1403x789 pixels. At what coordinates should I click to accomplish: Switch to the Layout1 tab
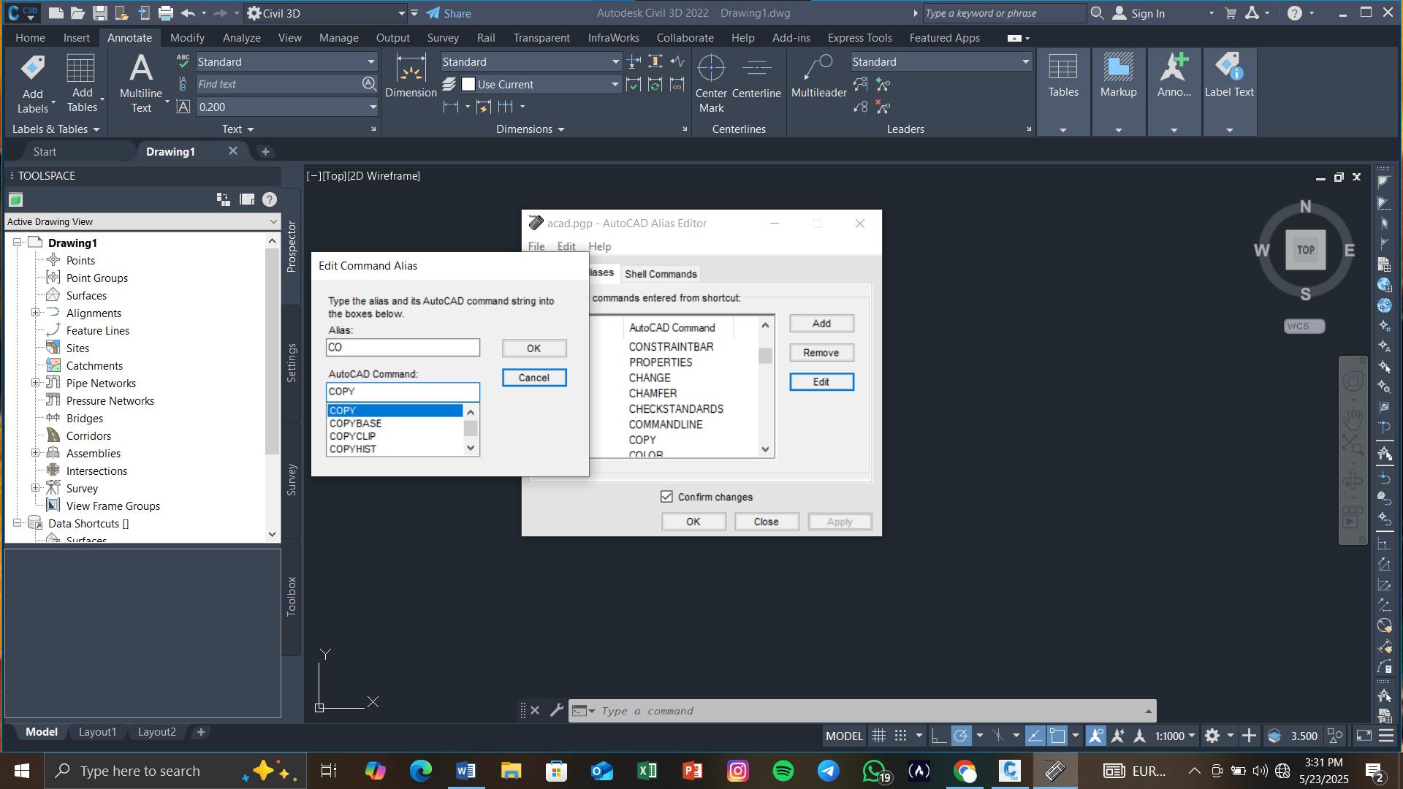click(97, 732)
